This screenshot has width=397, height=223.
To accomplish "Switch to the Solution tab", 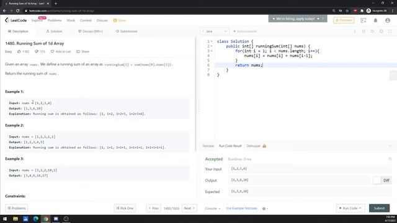I will [x=54, y=32].
